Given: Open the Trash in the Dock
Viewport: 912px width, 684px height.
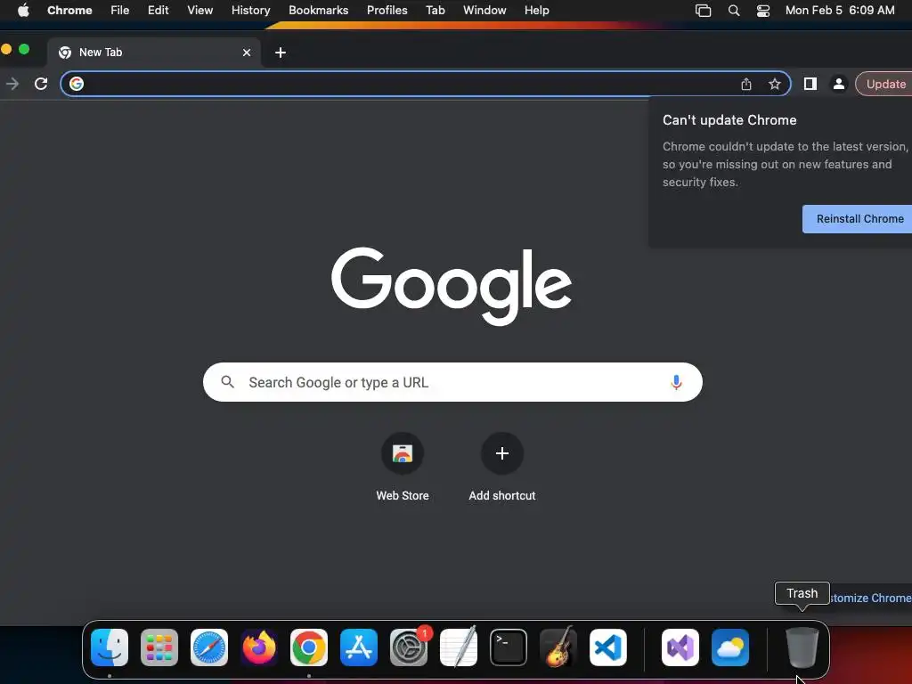Looking at the screenshot, I should click(802, 647).
